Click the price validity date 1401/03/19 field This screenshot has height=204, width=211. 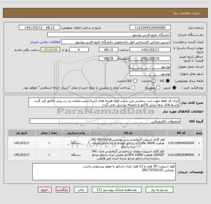coord(150,58)
